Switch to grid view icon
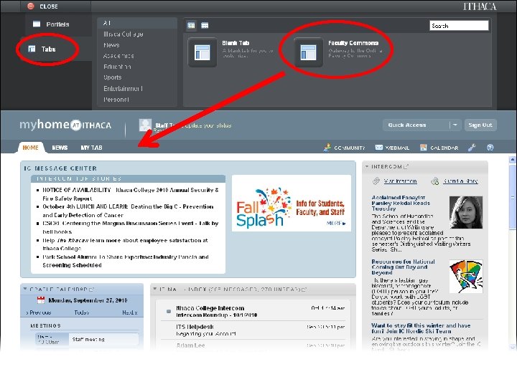The image size is (517, 387). click(191, 25)
